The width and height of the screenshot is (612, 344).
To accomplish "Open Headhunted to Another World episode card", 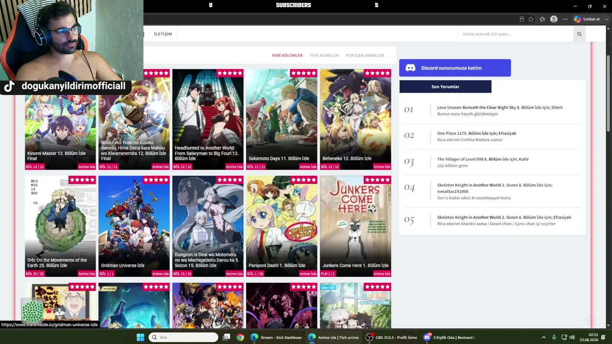I will pyautogui.click(x=208, y=119).
